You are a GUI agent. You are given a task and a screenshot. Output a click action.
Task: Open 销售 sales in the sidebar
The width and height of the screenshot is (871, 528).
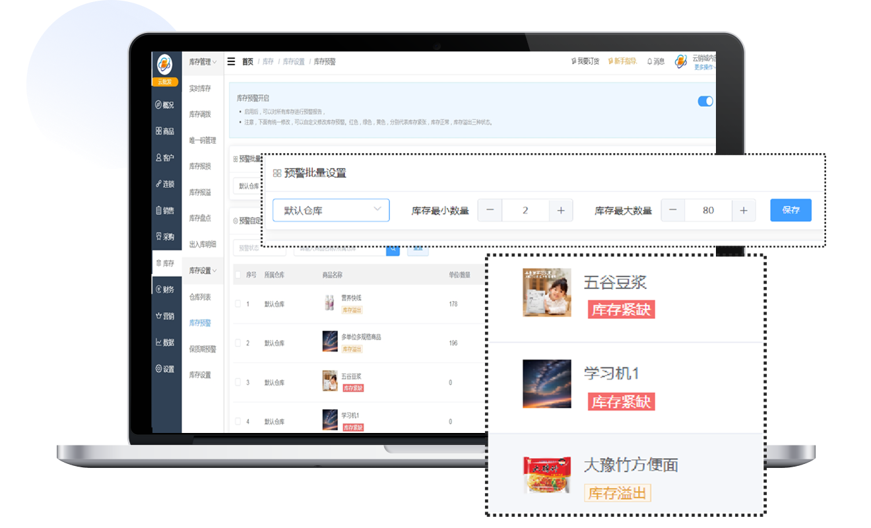tap(165, 211)
